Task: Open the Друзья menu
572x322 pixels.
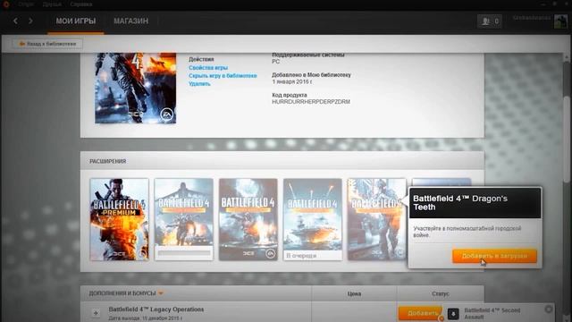Action: (x=52, y=4)
